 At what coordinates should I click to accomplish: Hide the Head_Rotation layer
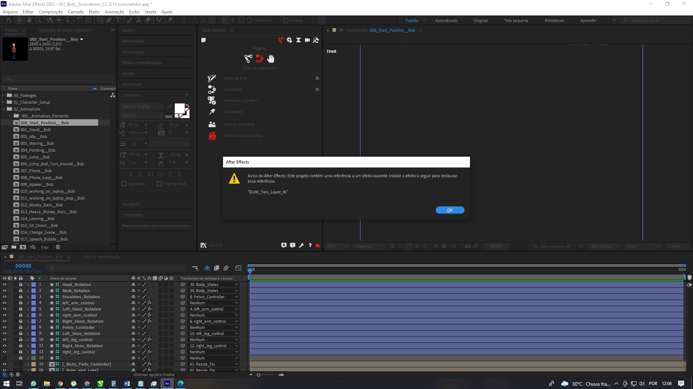[x=4, y=284]
